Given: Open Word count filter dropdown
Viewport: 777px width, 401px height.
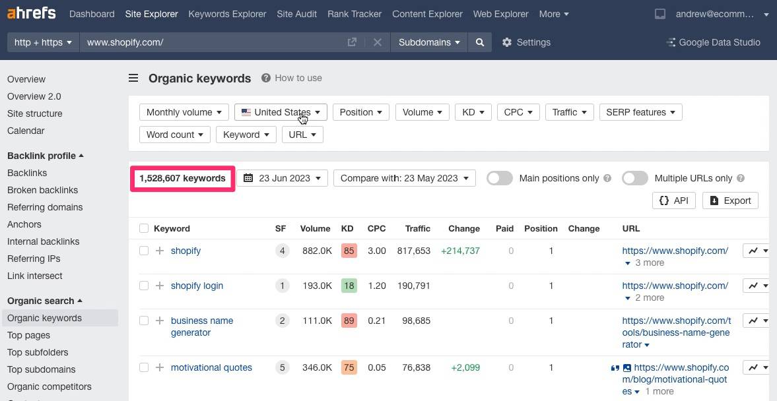Looking at the screenshot, I should click(175, 135).
